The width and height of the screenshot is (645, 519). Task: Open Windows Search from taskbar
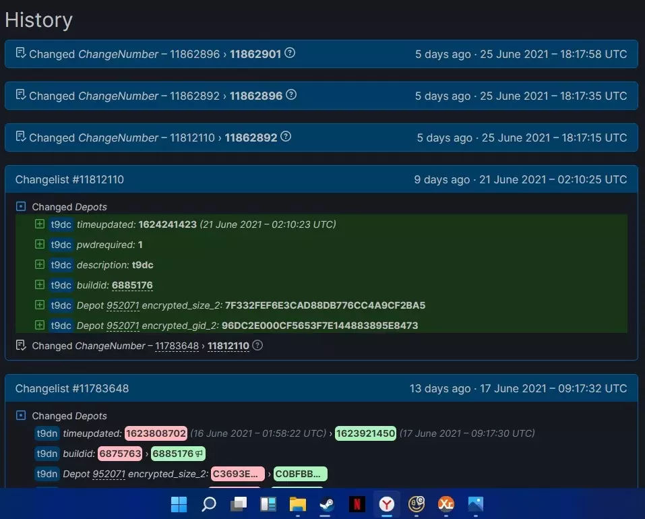(208, 503)
